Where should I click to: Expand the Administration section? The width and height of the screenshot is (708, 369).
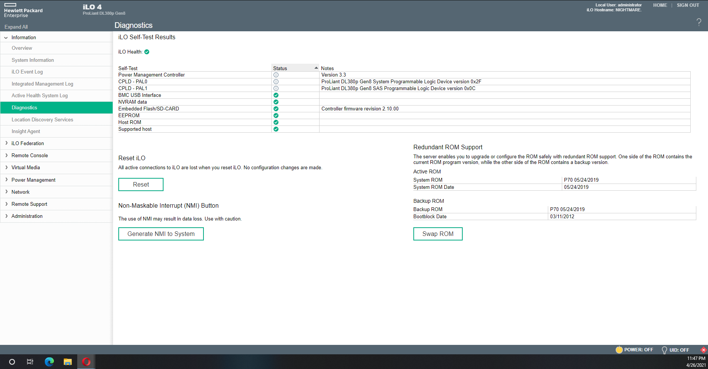(x=6, y=216)
